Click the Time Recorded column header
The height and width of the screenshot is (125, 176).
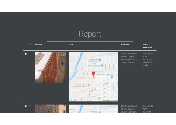(147, 46)
